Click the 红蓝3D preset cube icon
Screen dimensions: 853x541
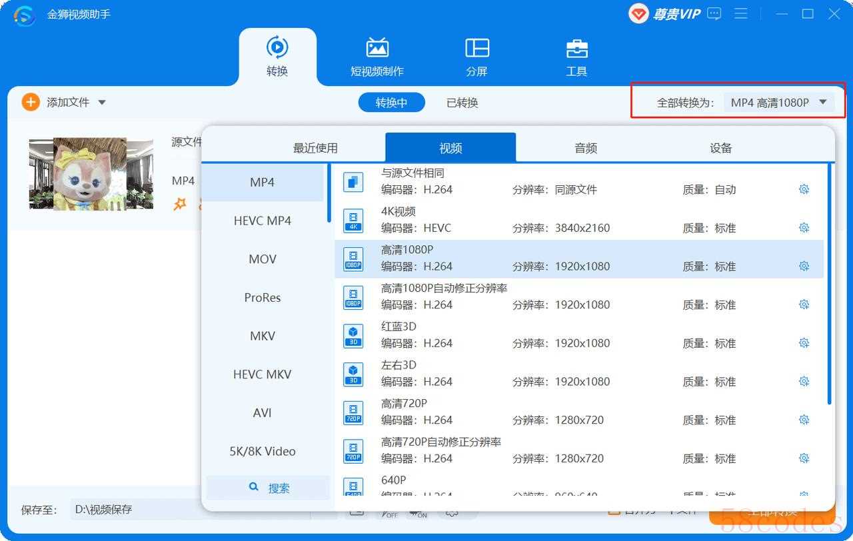353,336
